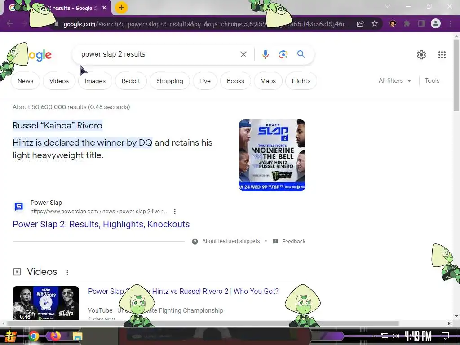Open Chrome from the taskbar
The height and width of the screenshot is (345, 460).
point(33,336)
